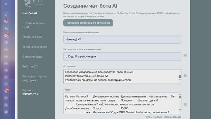Click the Kili logo in the panel
This screenshot has height=119, width=211.
tap(34, 3)
